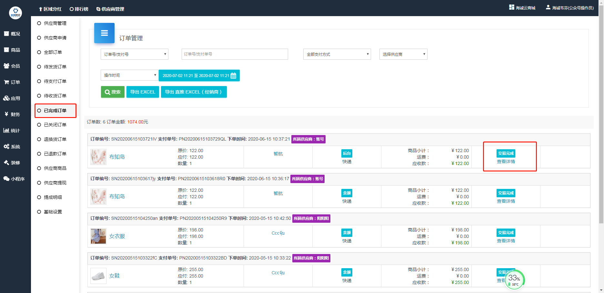The width and height of the screenshot is (604, 293).
Task: Click the 订单 shopping cart icon
Action: tap(6, 82)
